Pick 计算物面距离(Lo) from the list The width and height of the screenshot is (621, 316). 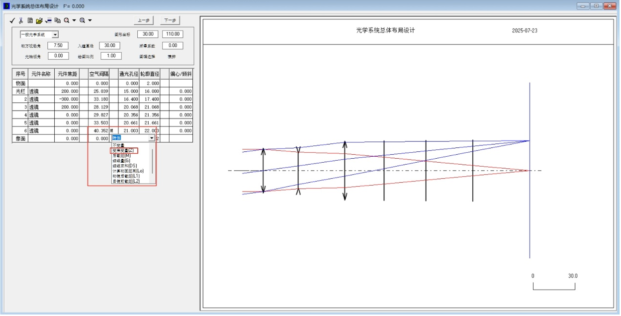click(128, 171)
